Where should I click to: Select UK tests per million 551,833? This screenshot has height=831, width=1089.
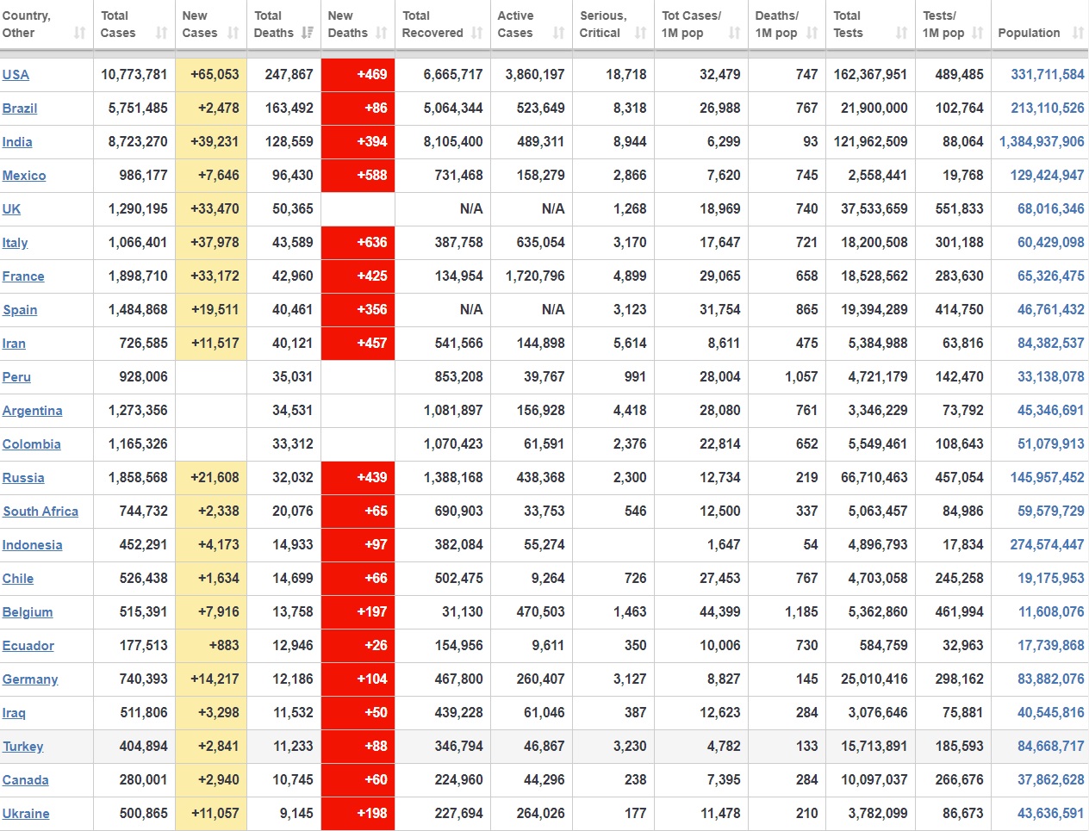[959, 208]
